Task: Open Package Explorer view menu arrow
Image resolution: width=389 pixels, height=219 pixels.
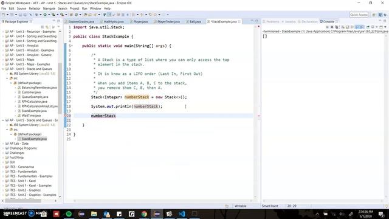Action: coord(58,27)
